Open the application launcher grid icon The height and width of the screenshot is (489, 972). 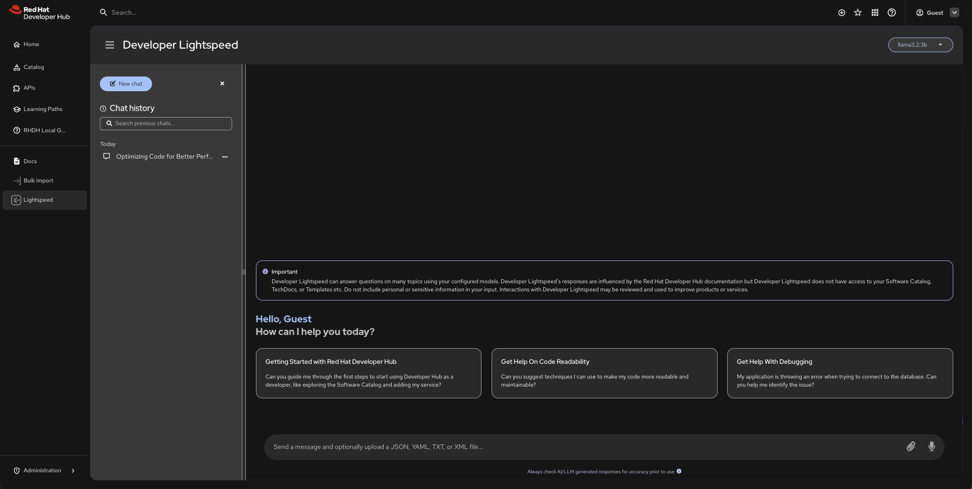(x=875, y=13)
